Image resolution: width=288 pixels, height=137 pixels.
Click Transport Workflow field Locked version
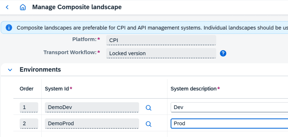click(x=161, y=53)
